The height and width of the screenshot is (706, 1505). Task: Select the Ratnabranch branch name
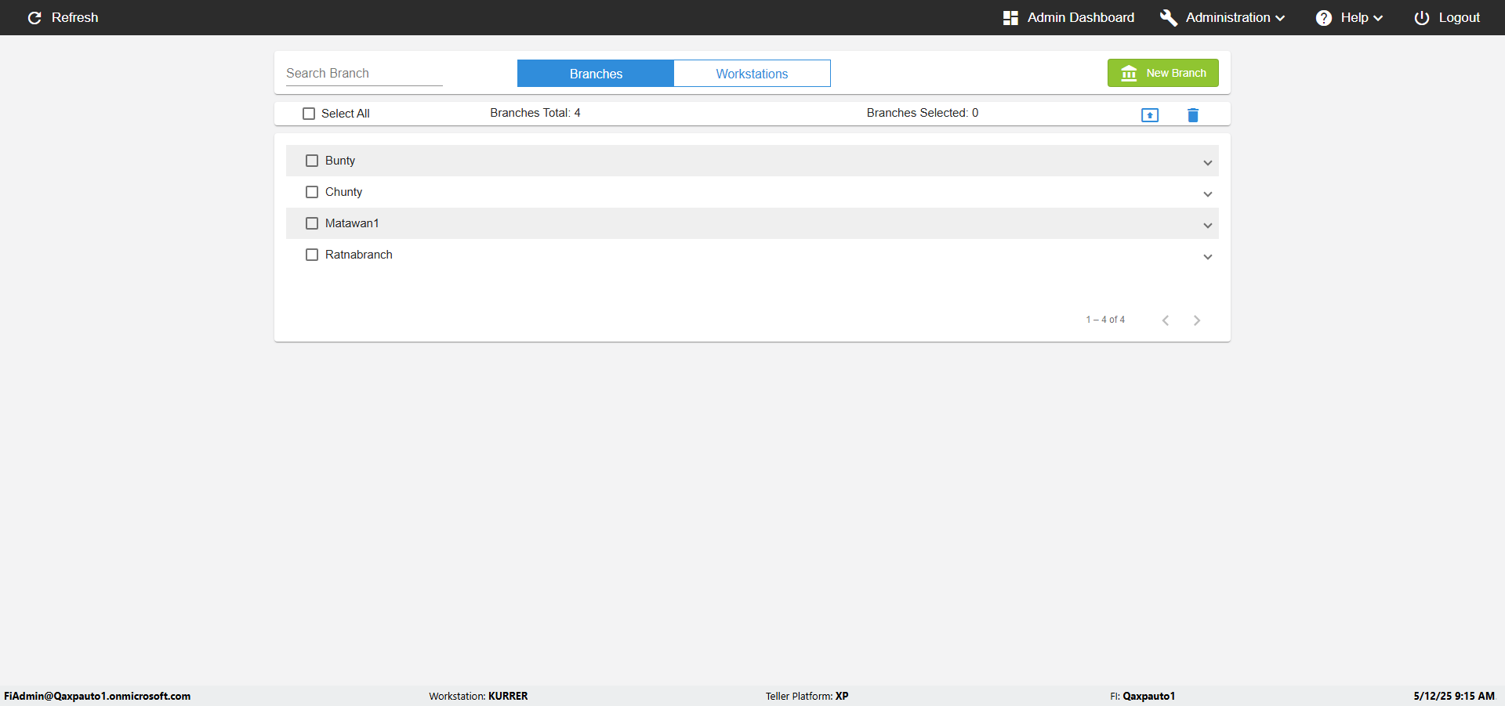(x=359, y=255)
